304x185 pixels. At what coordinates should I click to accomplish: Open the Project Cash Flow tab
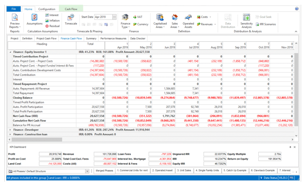[46, 39]
